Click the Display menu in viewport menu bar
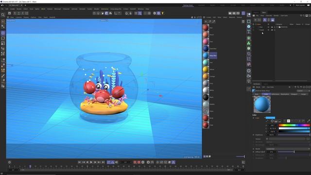This screenshot has height=175, width=311. pos(26,17)
